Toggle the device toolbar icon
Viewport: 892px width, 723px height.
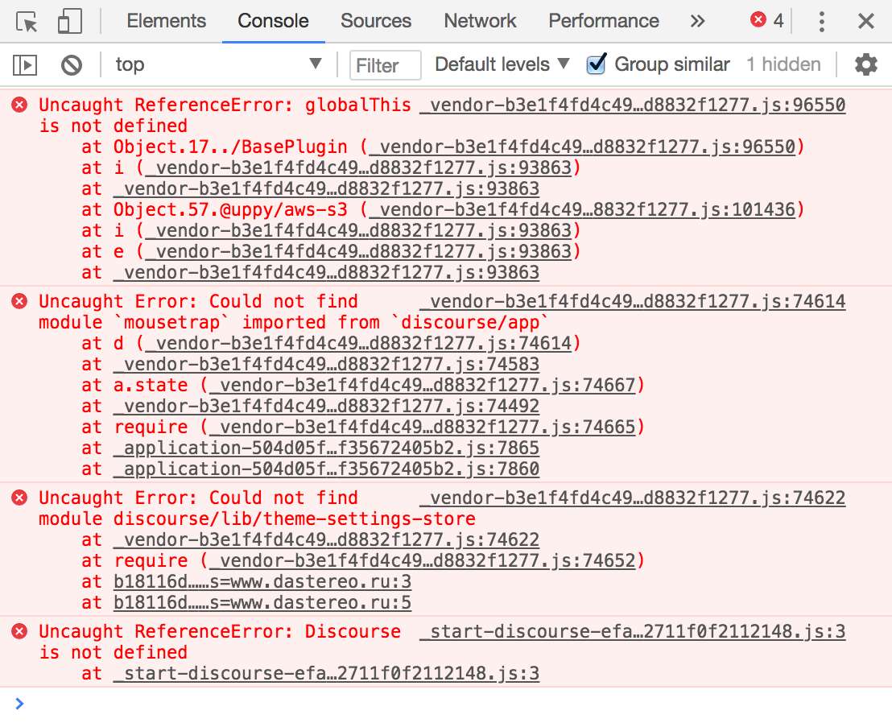70,22
